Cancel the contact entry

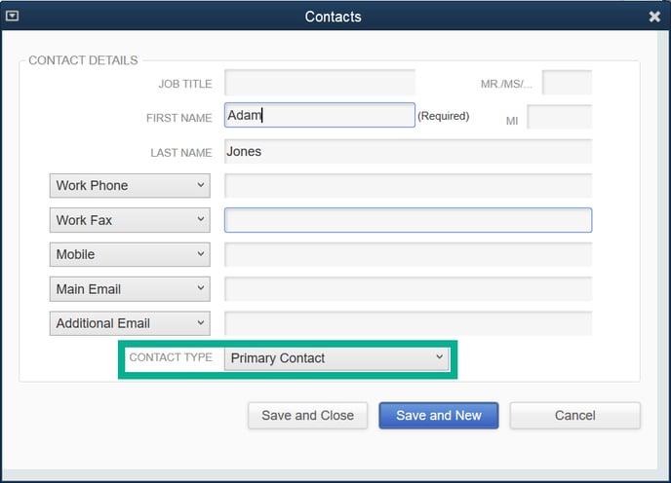click(x=575, y=416)
